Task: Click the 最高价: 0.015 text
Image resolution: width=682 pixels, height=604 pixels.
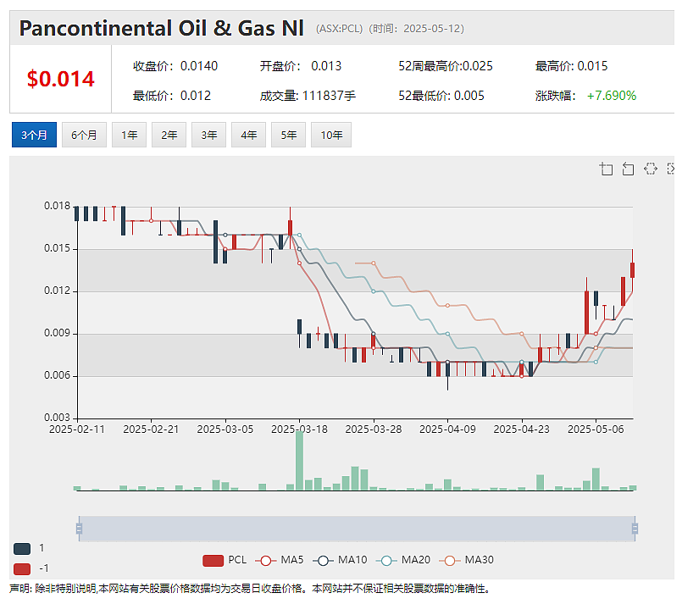Action: tap(571, 66)
